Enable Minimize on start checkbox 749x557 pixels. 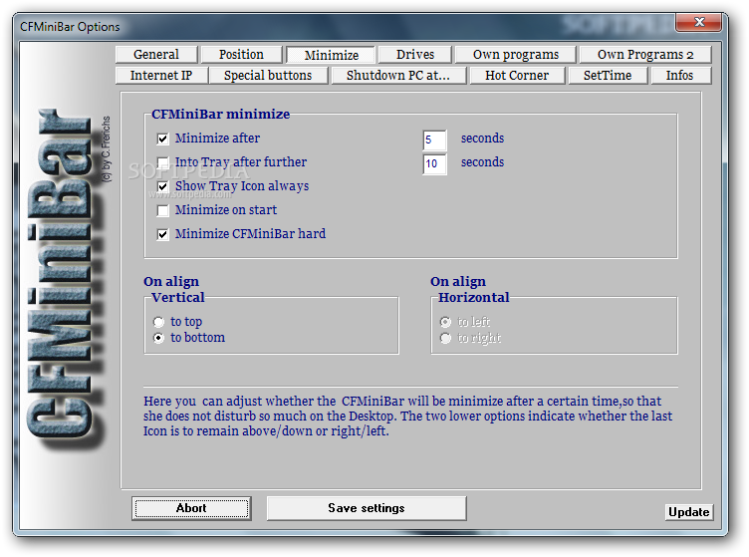[163, 210]
